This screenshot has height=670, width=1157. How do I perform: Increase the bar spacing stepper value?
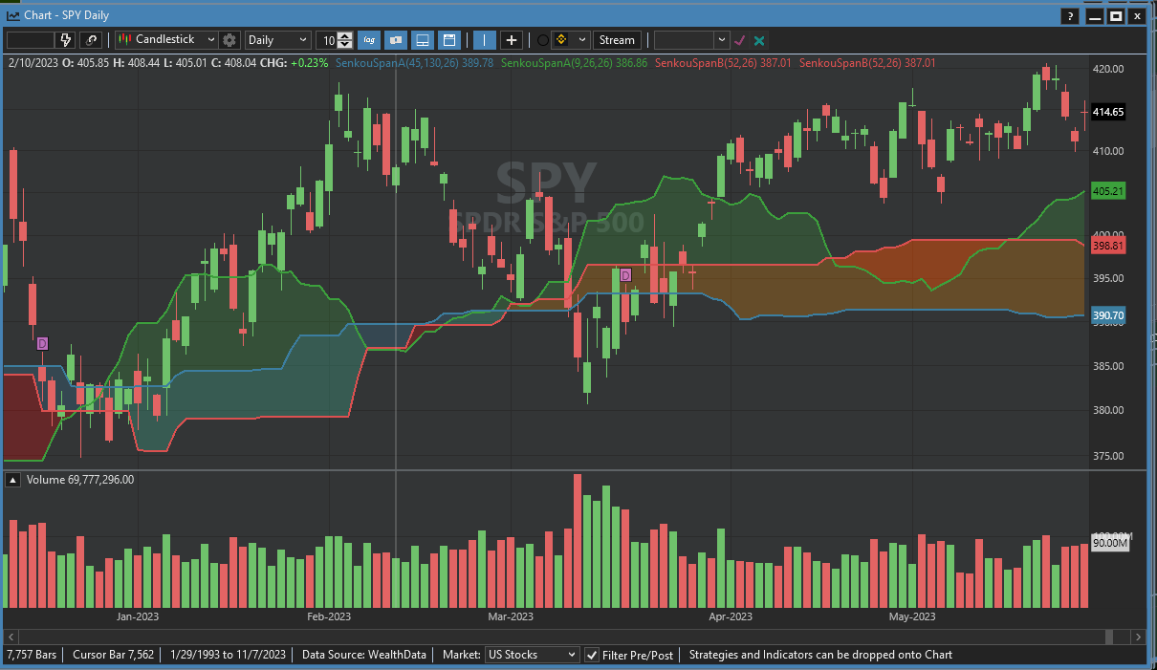click(x=345, y=35)
